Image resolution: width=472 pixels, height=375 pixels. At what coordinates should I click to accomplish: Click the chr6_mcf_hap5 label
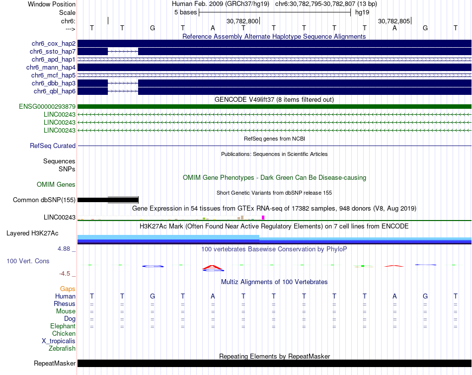point(53,75)
